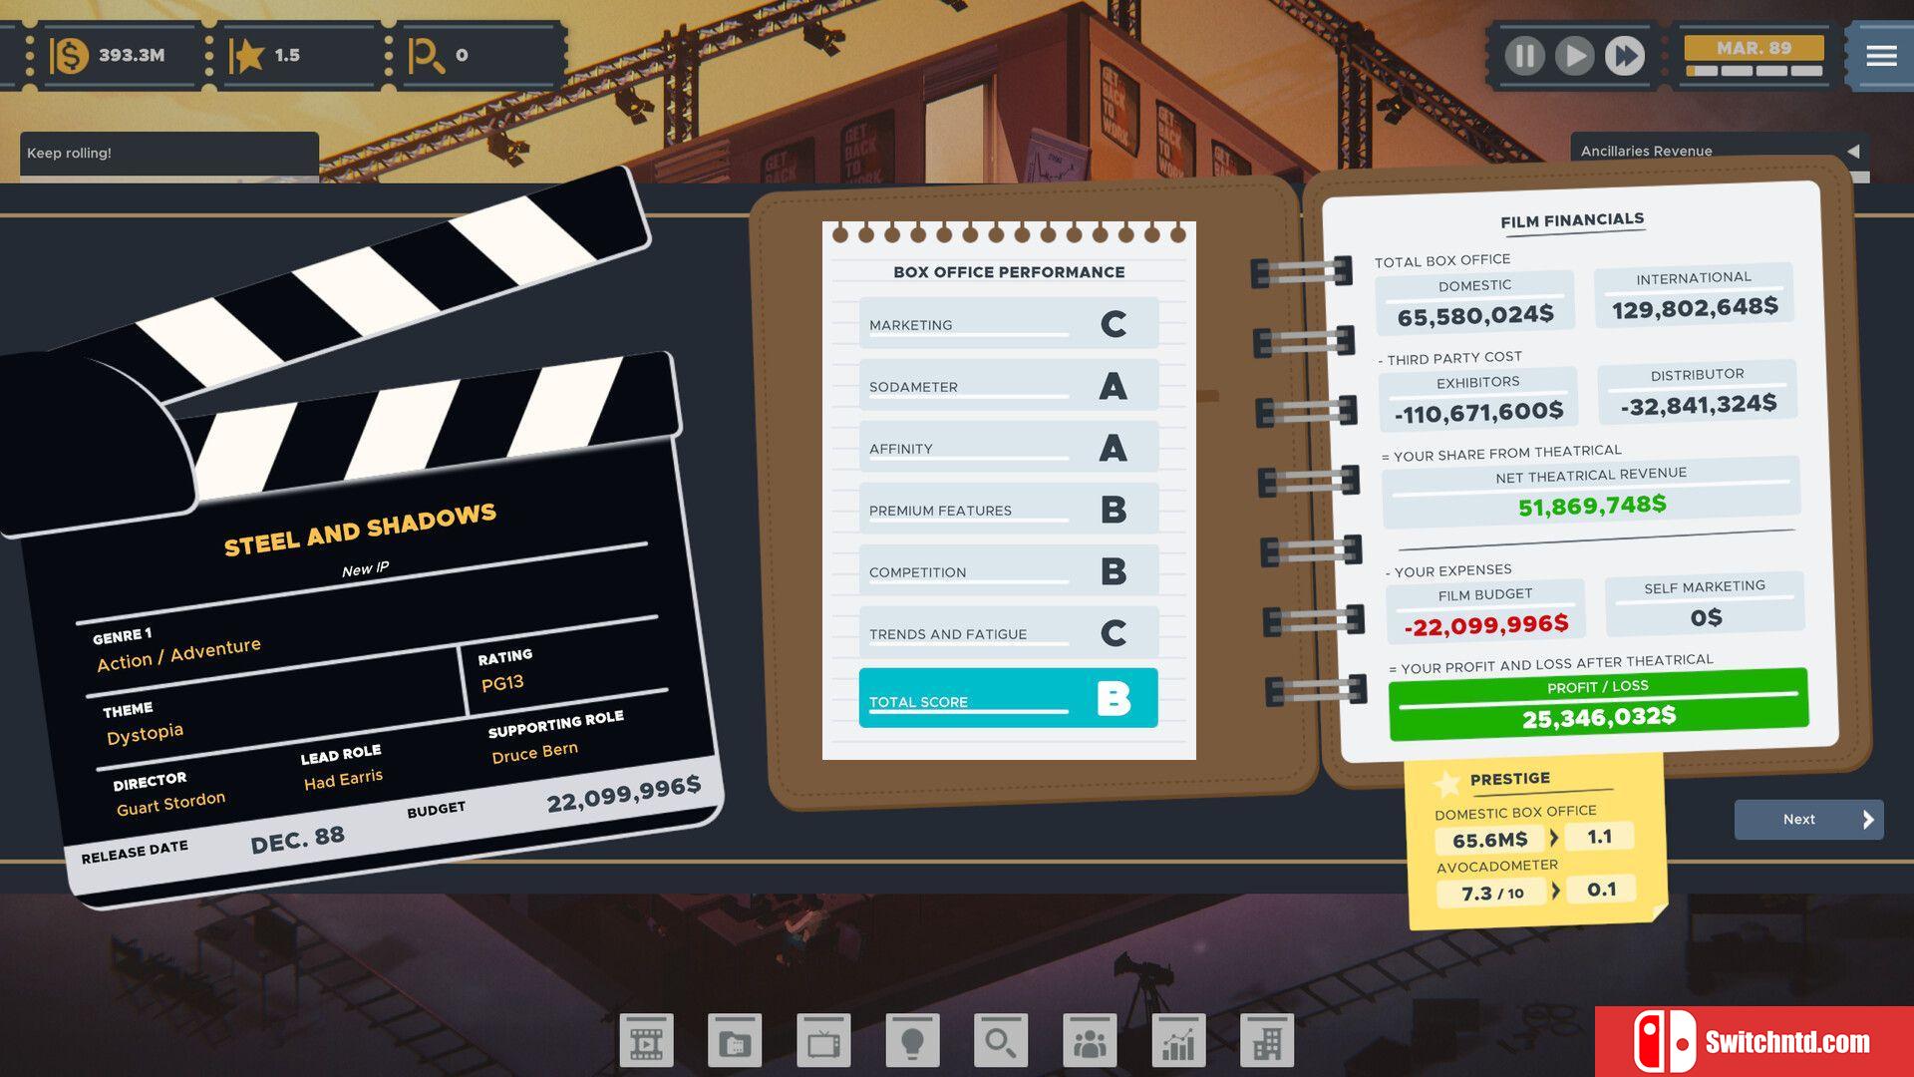This screenshot has width=1914, height=1077.
Task: Click the research points magnifier icon
Action: [x=427, y=56]
